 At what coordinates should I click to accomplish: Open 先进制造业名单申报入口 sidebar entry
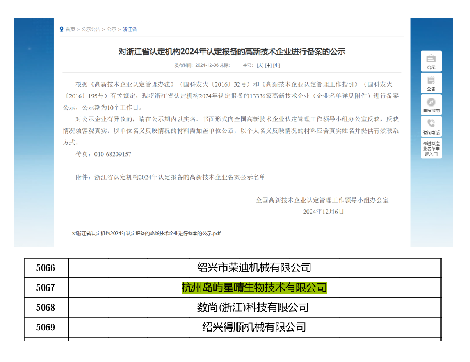431,149
